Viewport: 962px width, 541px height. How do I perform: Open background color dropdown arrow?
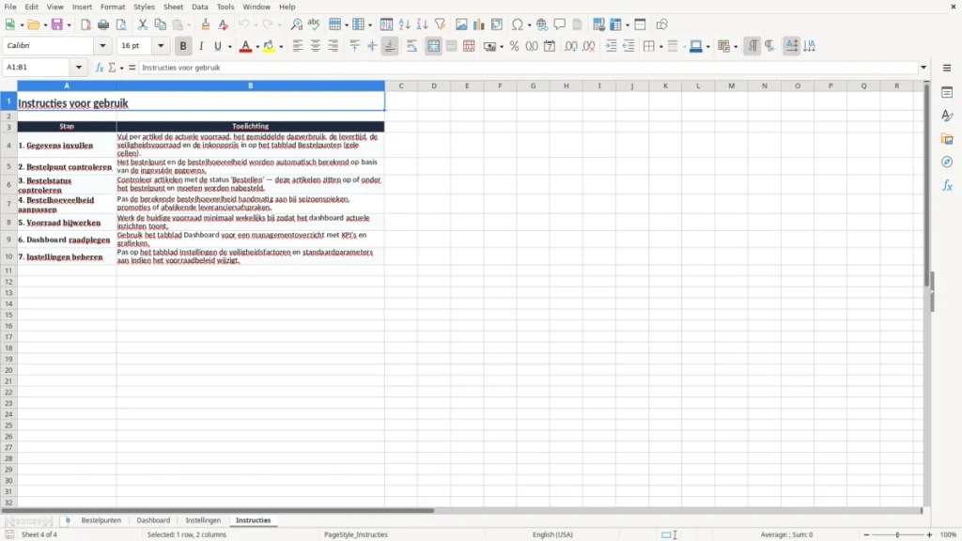pos(281,47)
